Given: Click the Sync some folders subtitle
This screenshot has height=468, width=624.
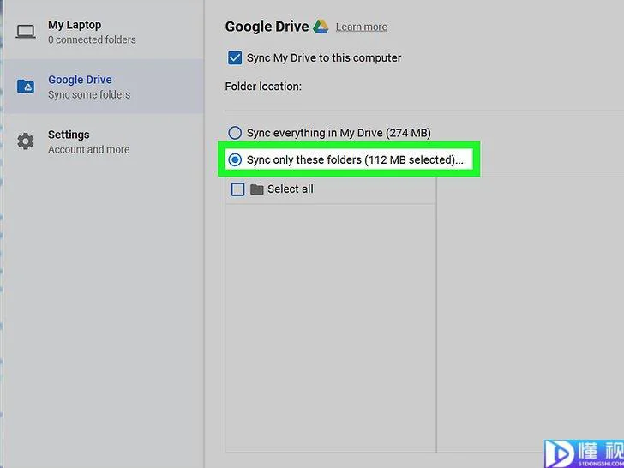Looking at the screenshot, I should coord(89,94).
